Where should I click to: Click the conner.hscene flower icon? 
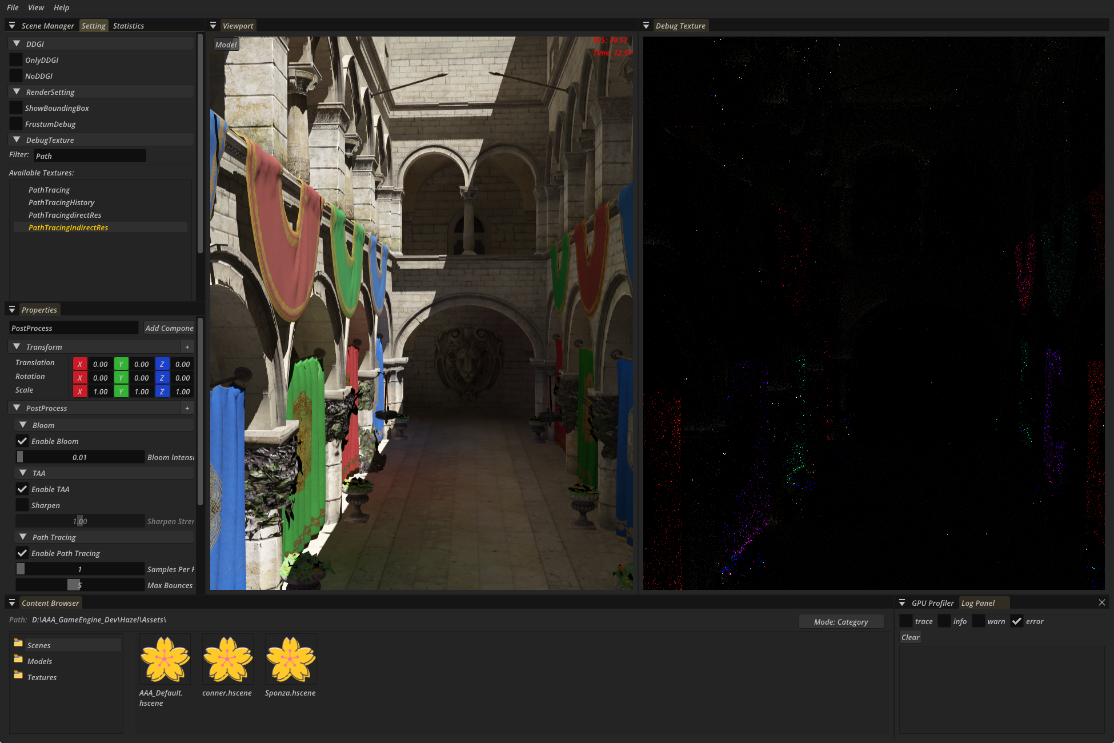coord(227,659)
